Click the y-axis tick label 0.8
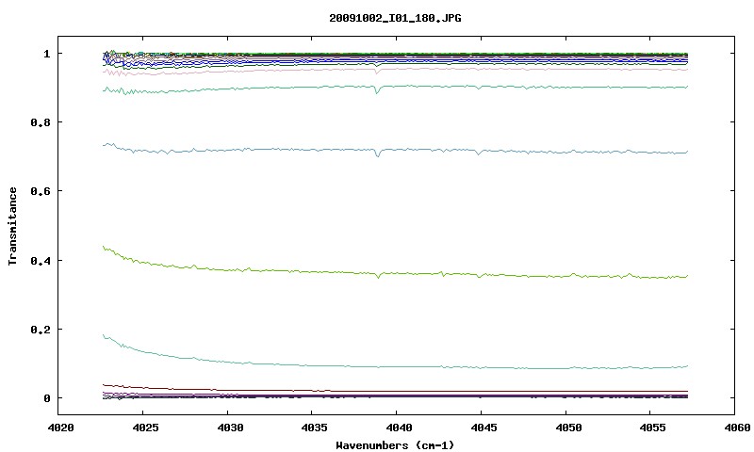754x452 pixels. click(x=41, y=122)
